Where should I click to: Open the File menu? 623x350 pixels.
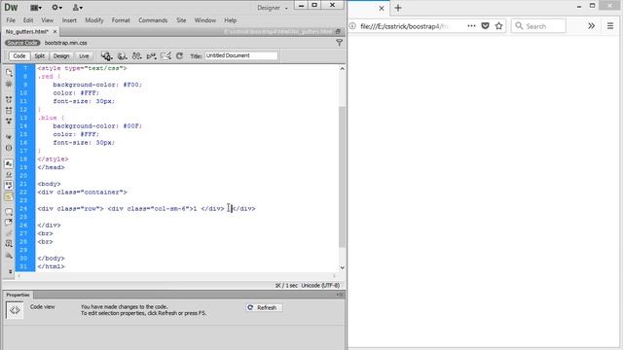click(11, 20)
